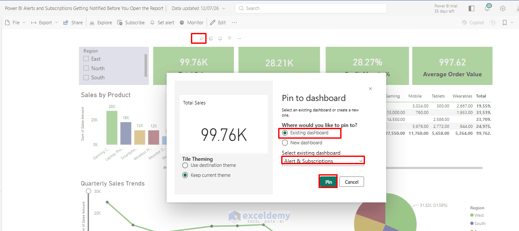Image resolution: width=519 pixels, height=231 pixels.
Task: Click the Wearables column header
Action: [x=462, y=96]
